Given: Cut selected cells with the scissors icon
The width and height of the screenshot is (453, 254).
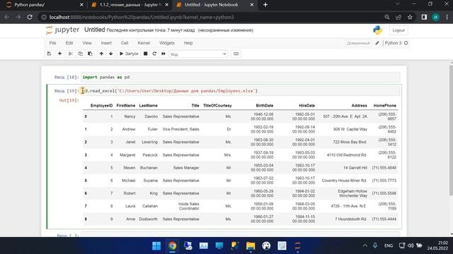Looking at the screenshot, I should click(71, 54).
